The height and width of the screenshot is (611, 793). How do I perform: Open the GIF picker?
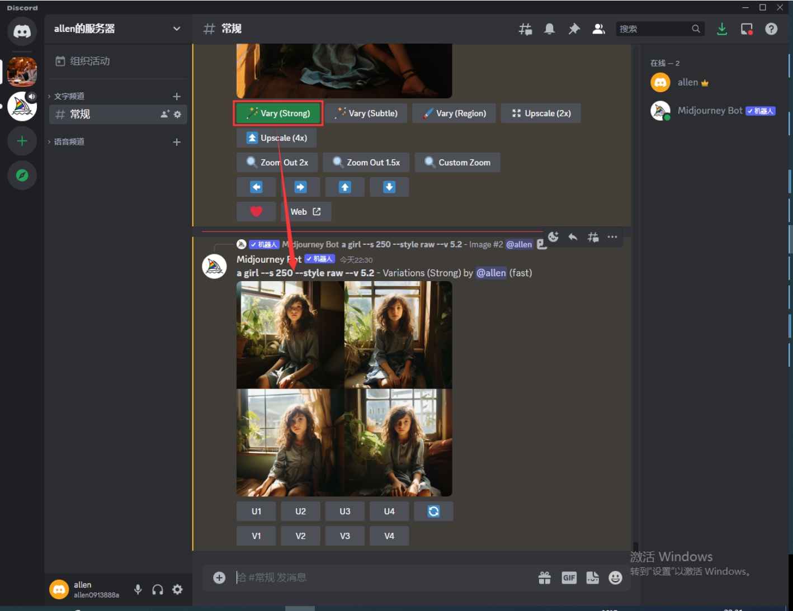point(569,578)
